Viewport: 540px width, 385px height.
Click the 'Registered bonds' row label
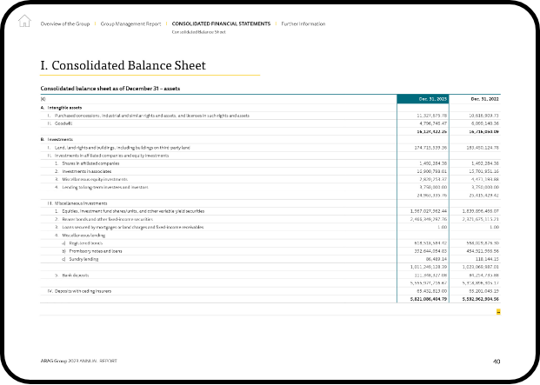click(86, 243)
